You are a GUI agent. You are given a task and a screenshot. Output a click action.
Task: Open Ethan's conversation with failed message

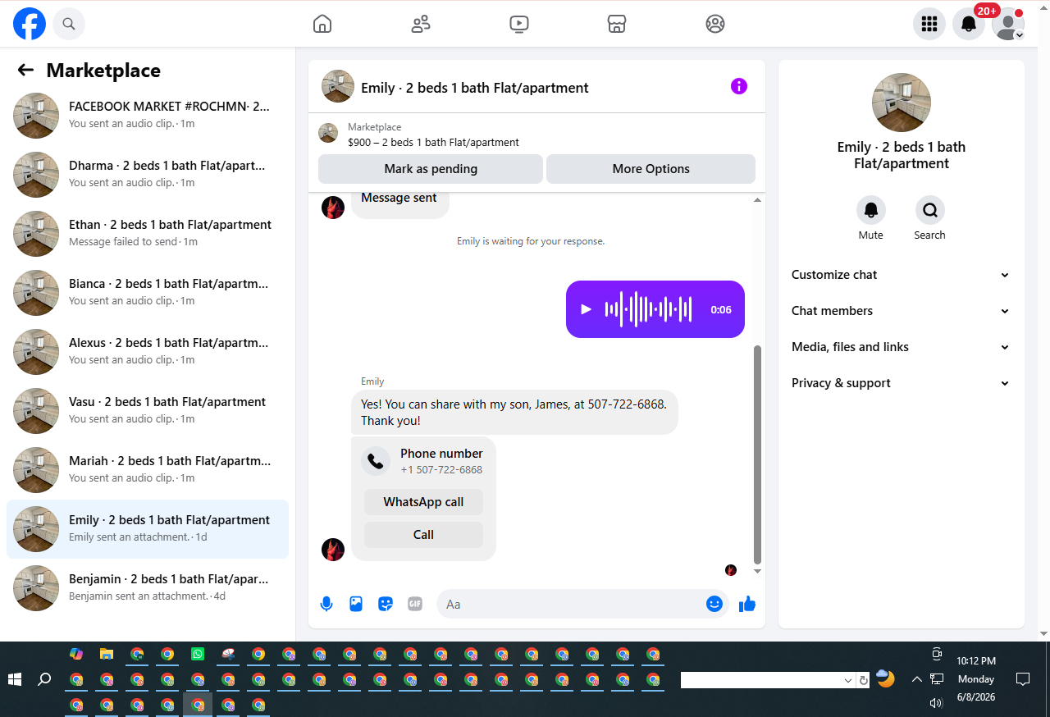[148, 233]
